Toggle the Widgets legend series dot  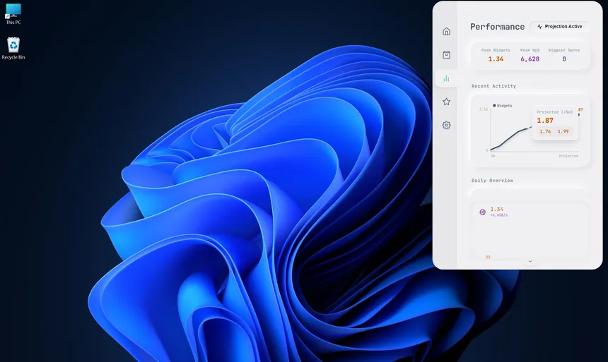tap(494, 105)
